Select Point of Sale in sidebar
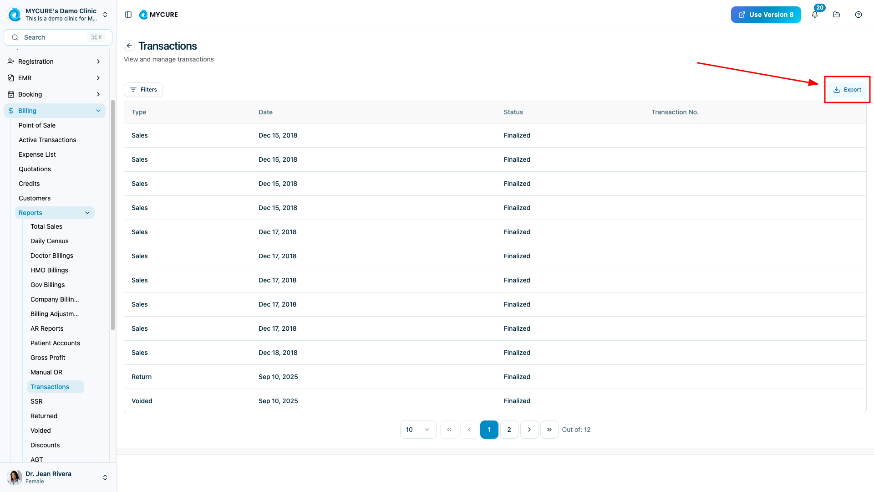This screenshot has height=492, width=874. point(37,125)
